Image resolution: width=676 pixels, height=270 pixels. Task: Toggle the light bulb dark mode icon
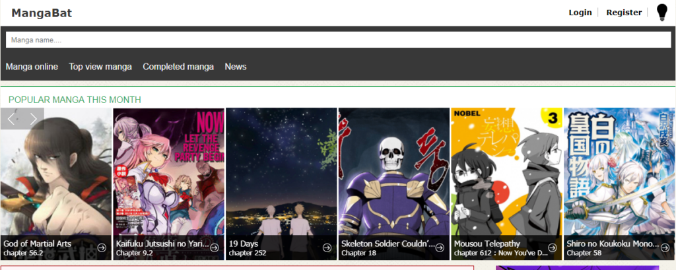pos(661,13)
